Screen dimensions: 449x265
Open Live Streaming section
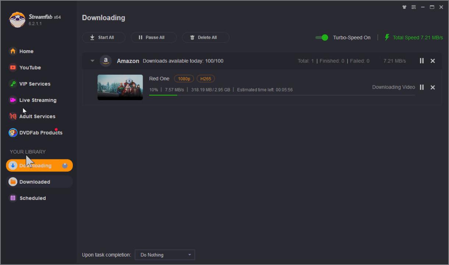[x=33, y=100]
